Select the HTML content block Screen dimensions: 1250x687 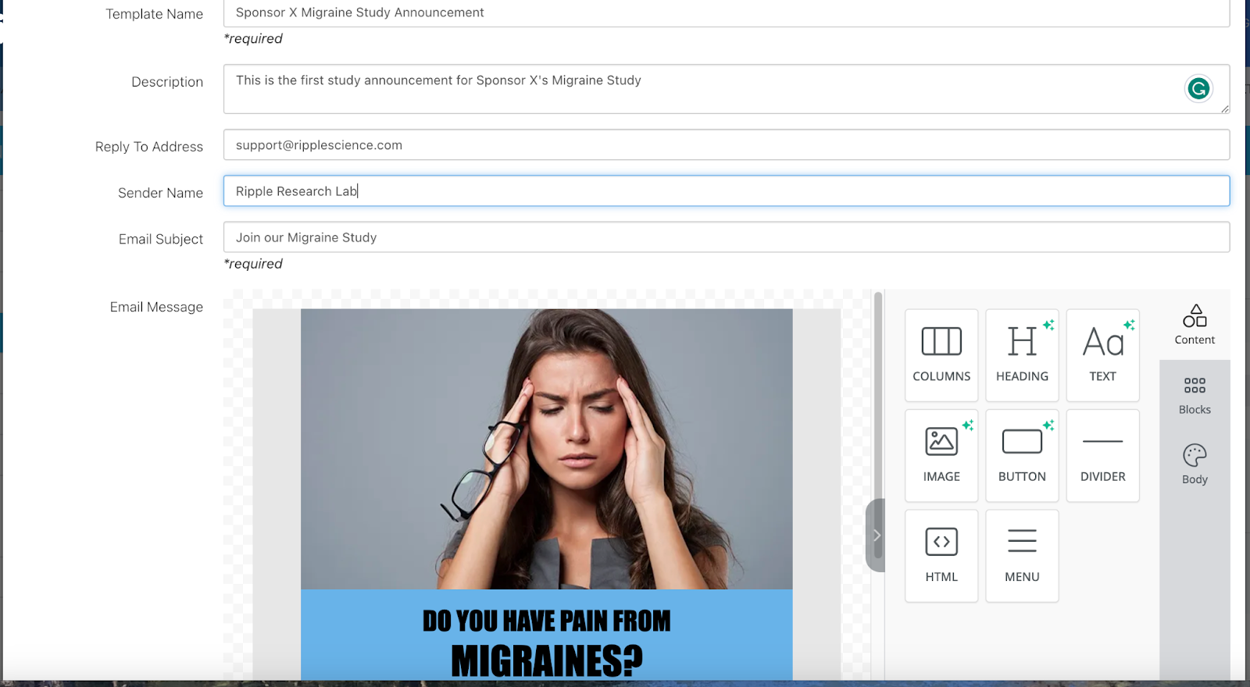pyautogui.click(x=941, y=555)
